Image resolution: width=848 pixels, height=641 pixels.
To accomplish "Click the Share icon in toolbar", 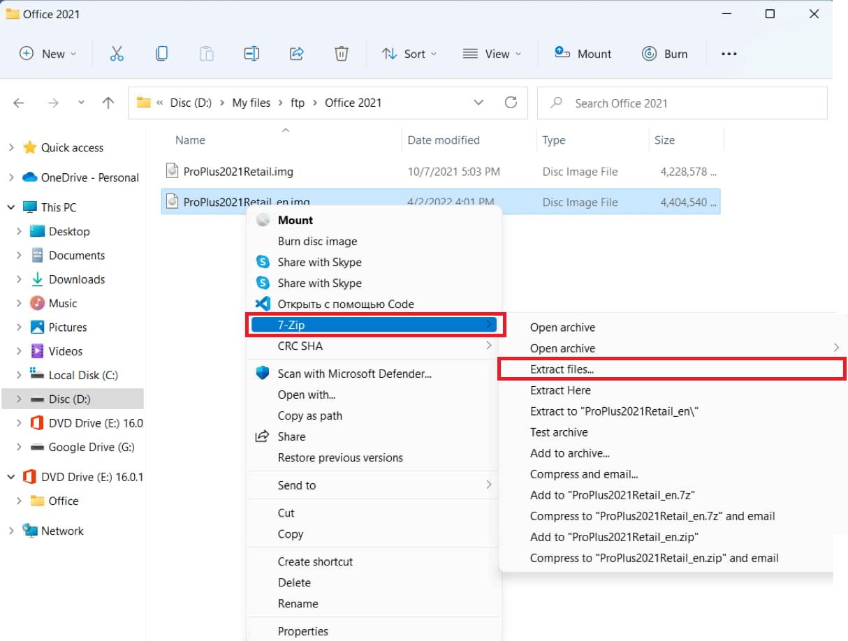I will (x=296, y=54).
